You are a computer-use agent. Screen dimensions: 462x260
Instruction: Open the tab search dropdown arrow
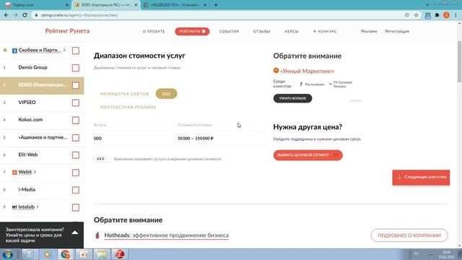pyautogui.click(x=427, y=4)
